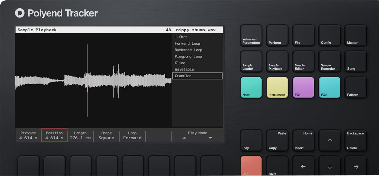The width and height of the screenshot is (379, 176).
Task: Open the Instrument Parameters button
Action: click(x=251, y=35)
